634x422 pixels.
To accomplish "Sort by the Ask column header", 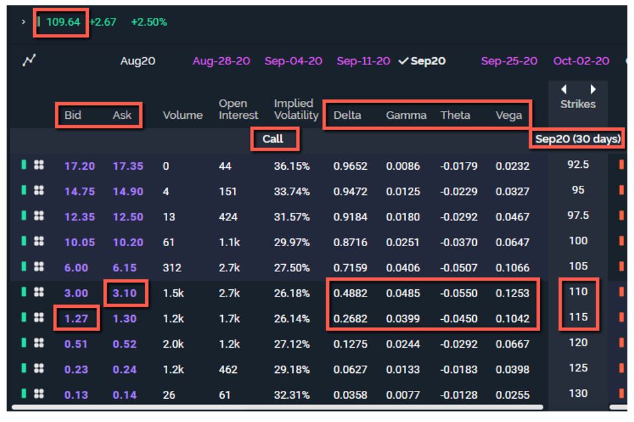I will pyautogui.click(x=122, y=115).
